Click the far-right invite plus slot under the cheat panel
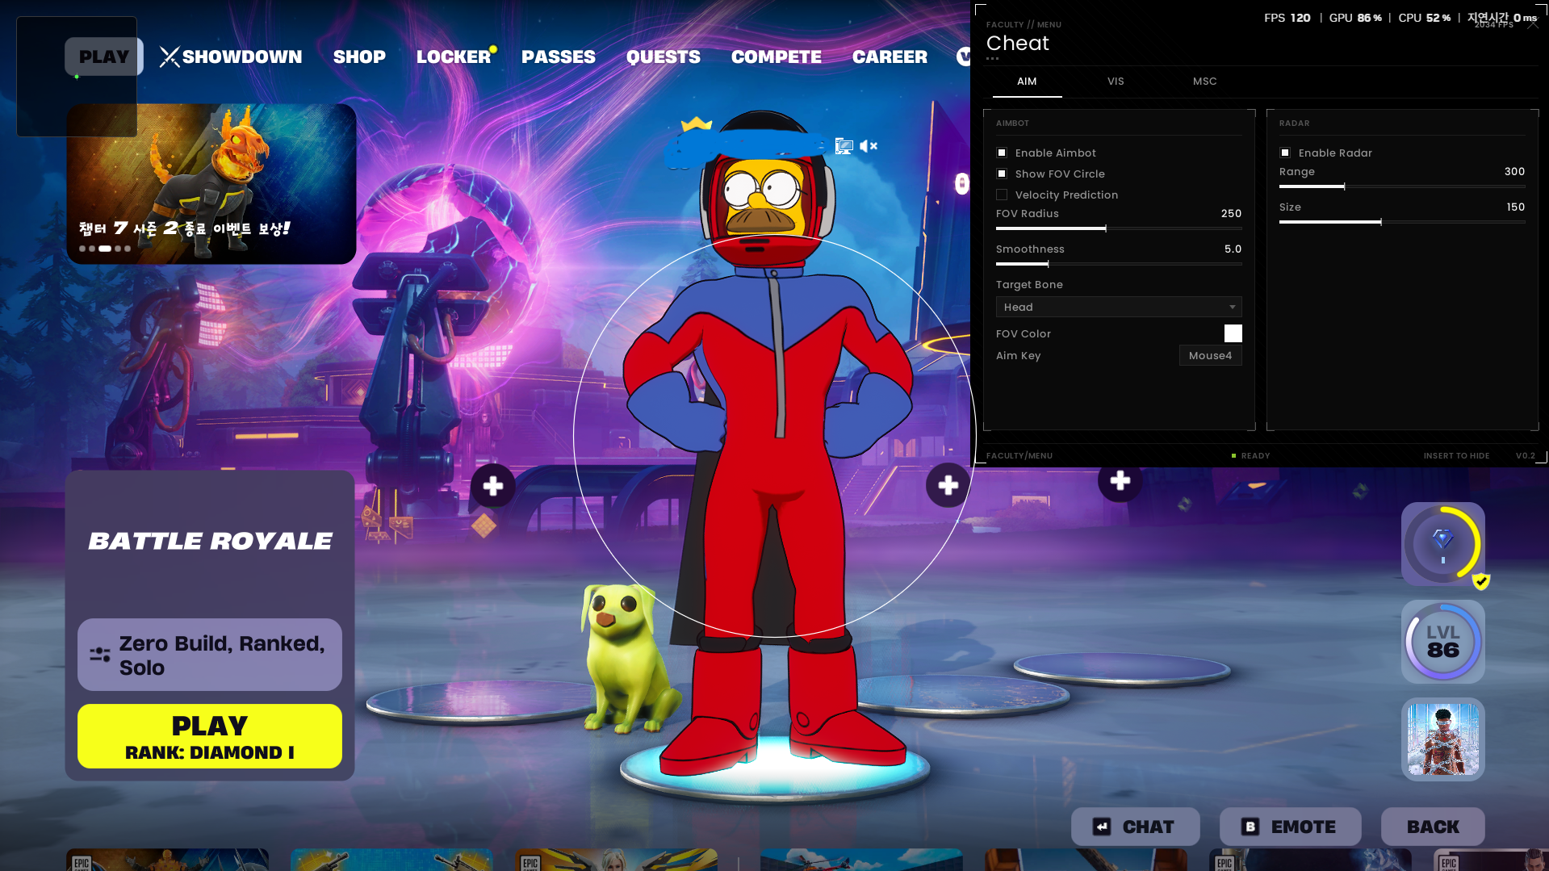1549x871 pixels. click(x=1120, y=481)
